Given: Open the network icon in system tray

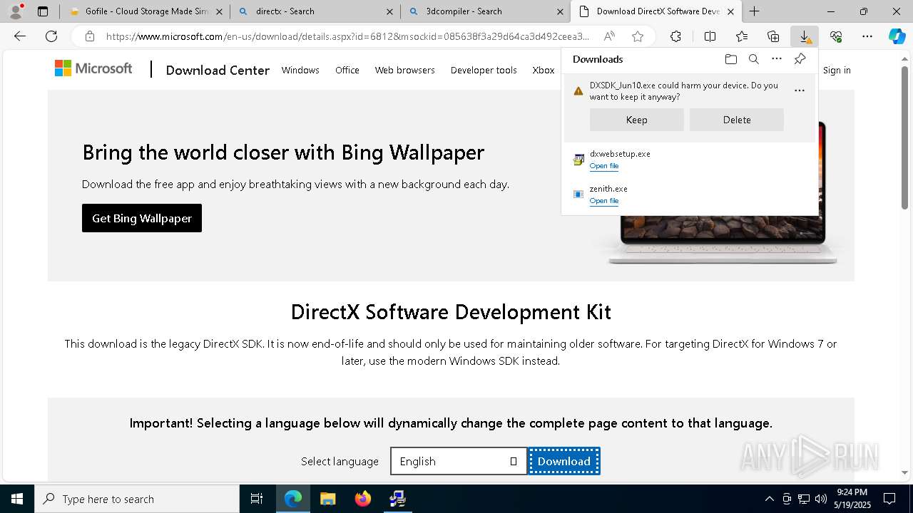Looking at the screenshot, I should point(804,499).
